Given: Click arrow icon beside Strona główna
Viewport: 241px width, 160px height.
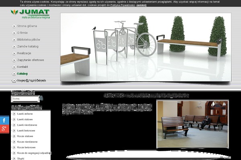Looking at the screenshot, I should coord(14,26).
